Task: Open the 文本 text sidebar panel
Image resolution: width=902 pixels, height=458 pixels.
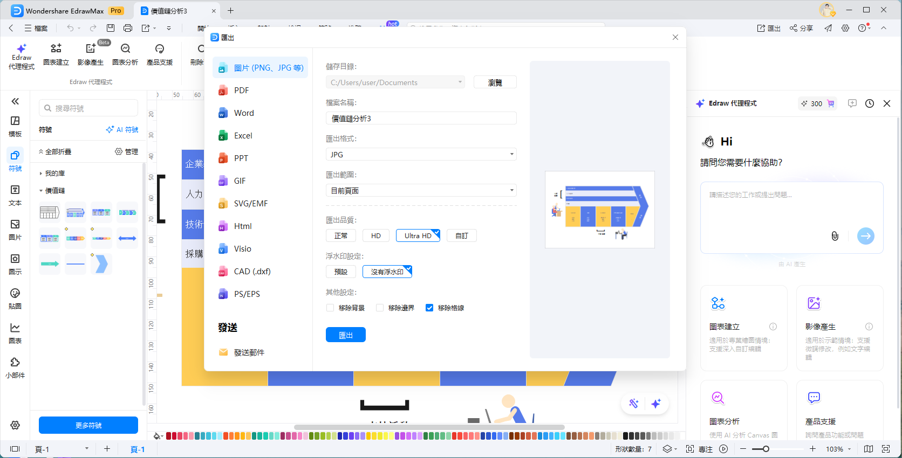Action: [15, 196]
